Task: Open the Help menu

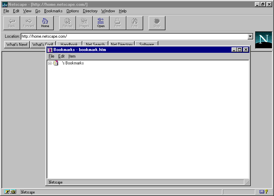Action: tap(123, 11)
